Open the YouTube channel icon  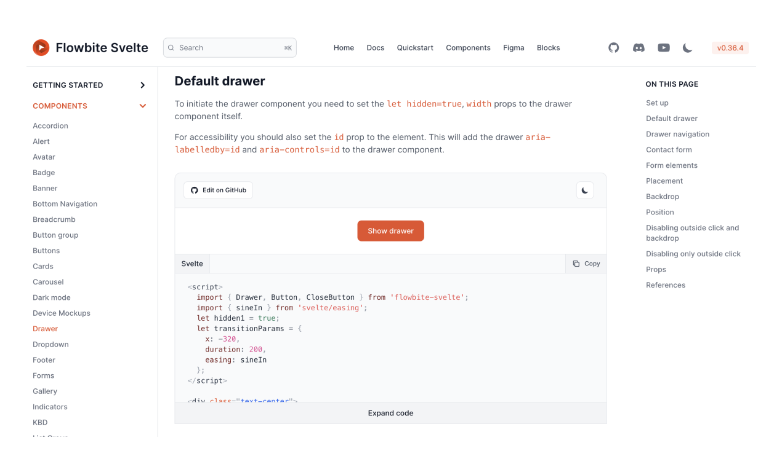pyautogui.click(x=664, y=47)
